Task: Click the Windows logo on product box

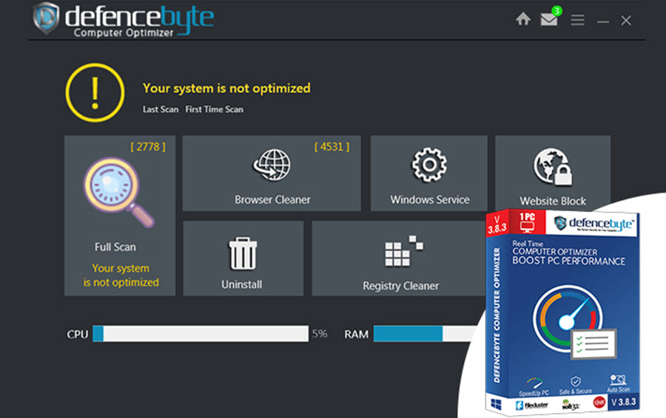Action: click(x=495, y=404)
